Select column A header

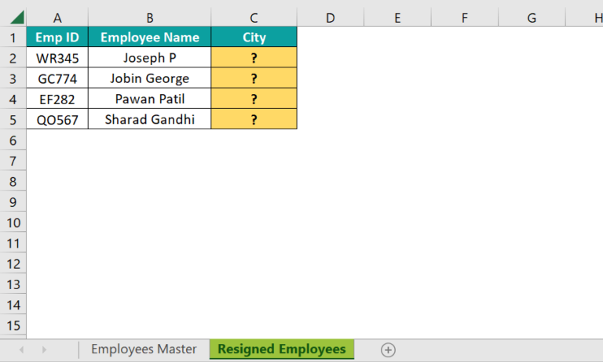point(57,17)
